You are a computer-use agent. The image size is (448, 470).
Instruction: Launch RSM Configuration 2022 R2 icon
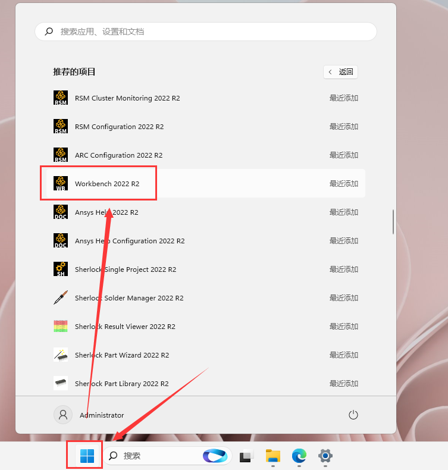61,126
